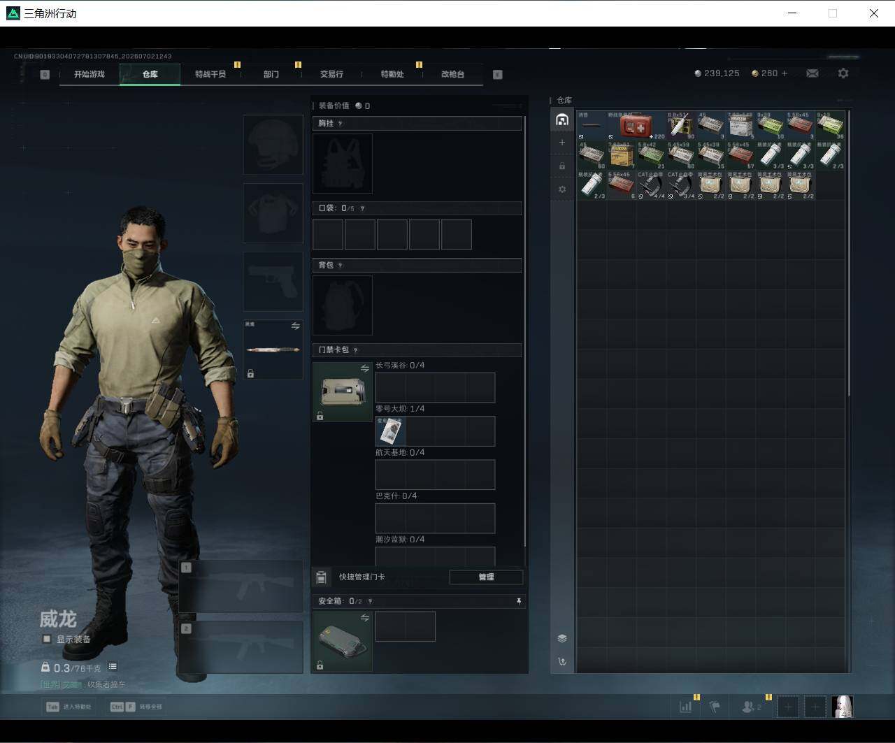Screen dimensions: 895x743
Task: Expand the 胸挂 help question mark
Action: point(341,124)
